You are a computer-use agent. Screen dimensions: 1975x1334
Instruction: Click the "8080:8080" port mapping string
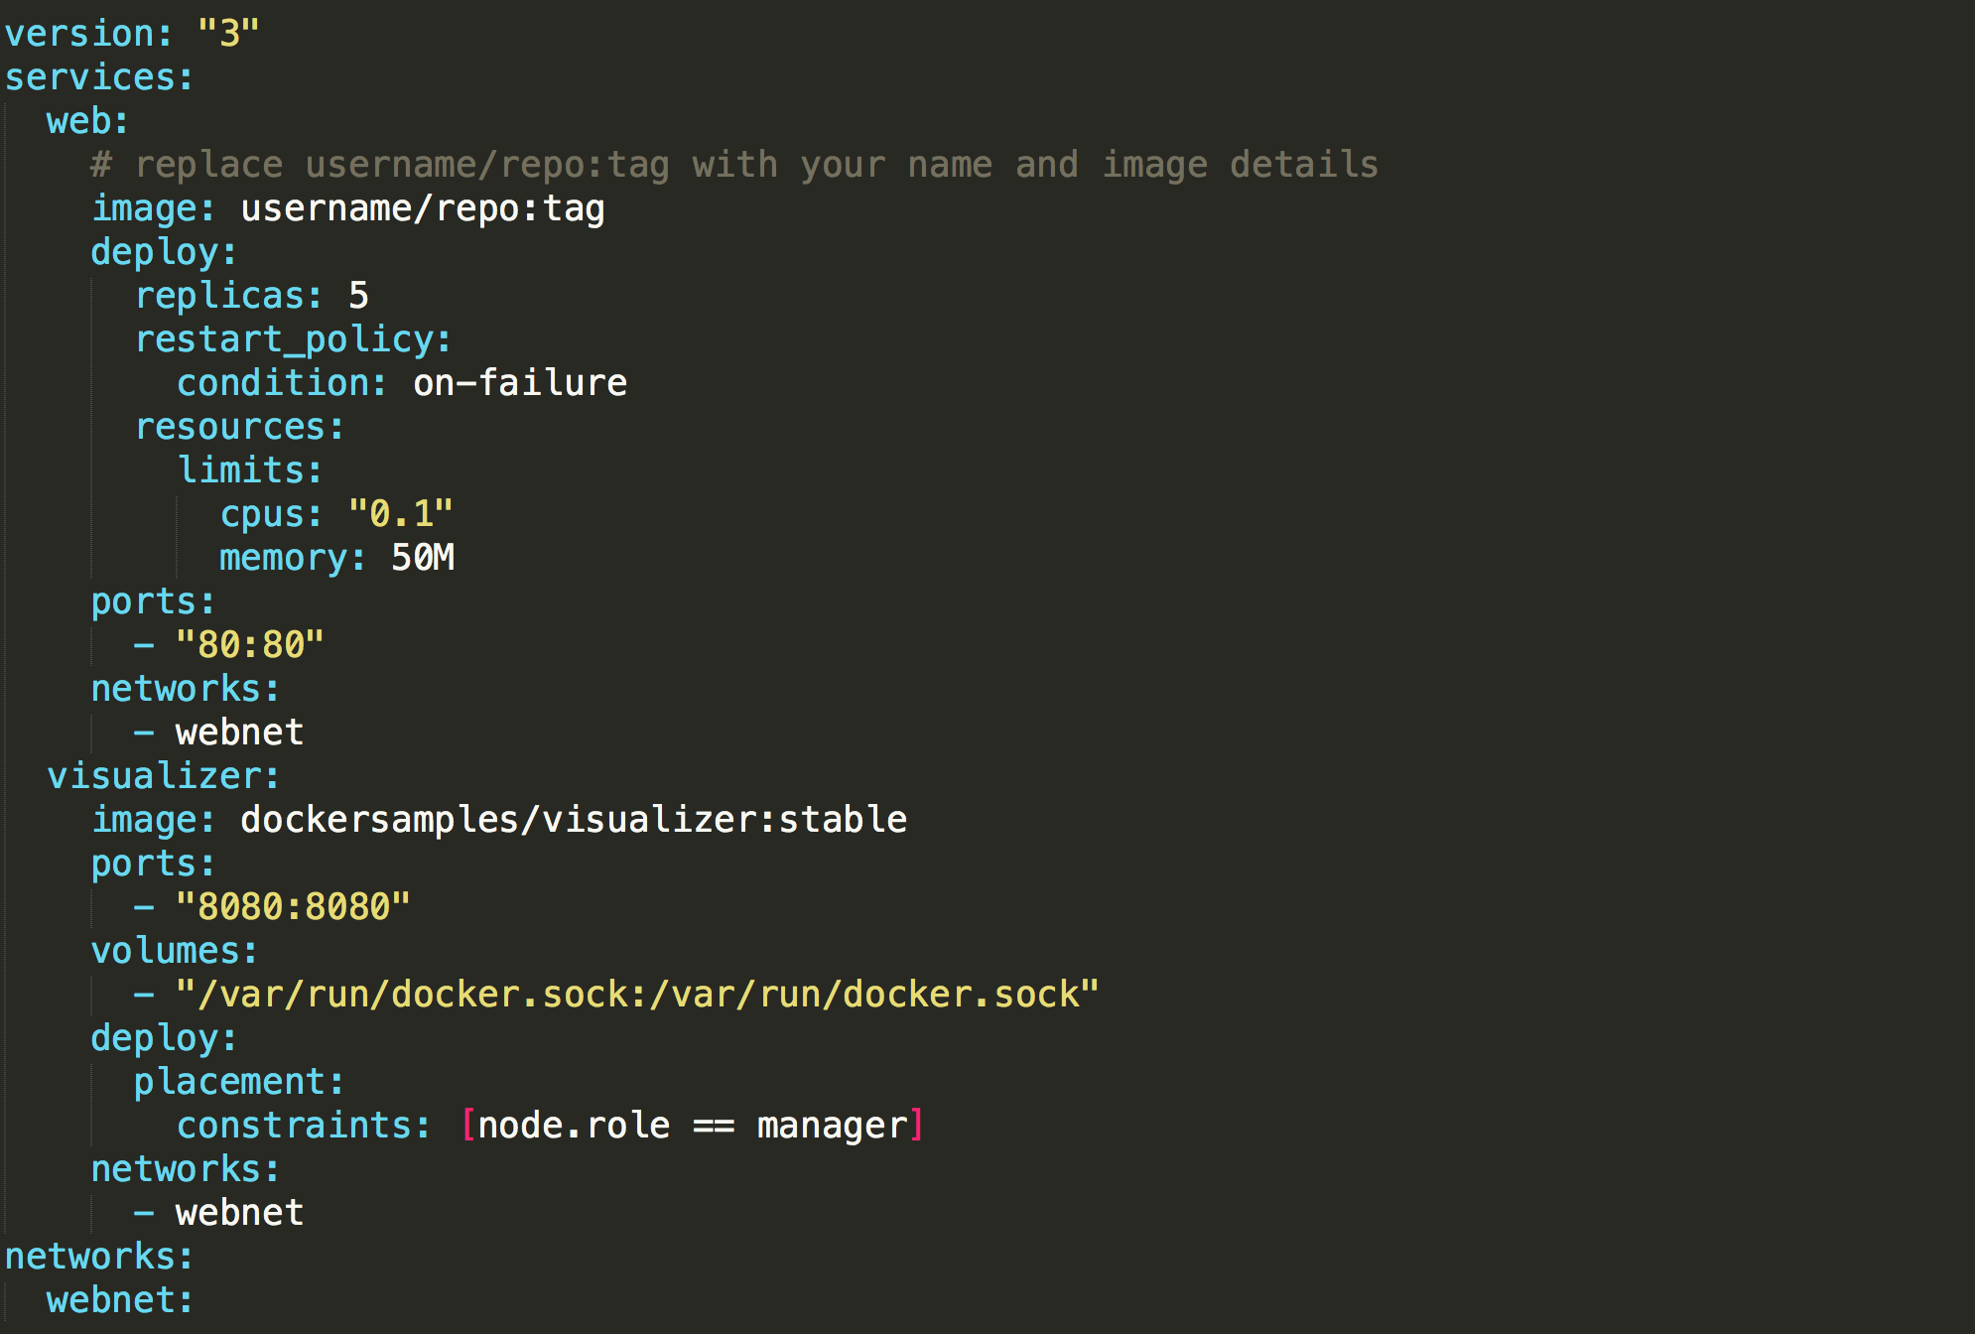tap(293, 907)
